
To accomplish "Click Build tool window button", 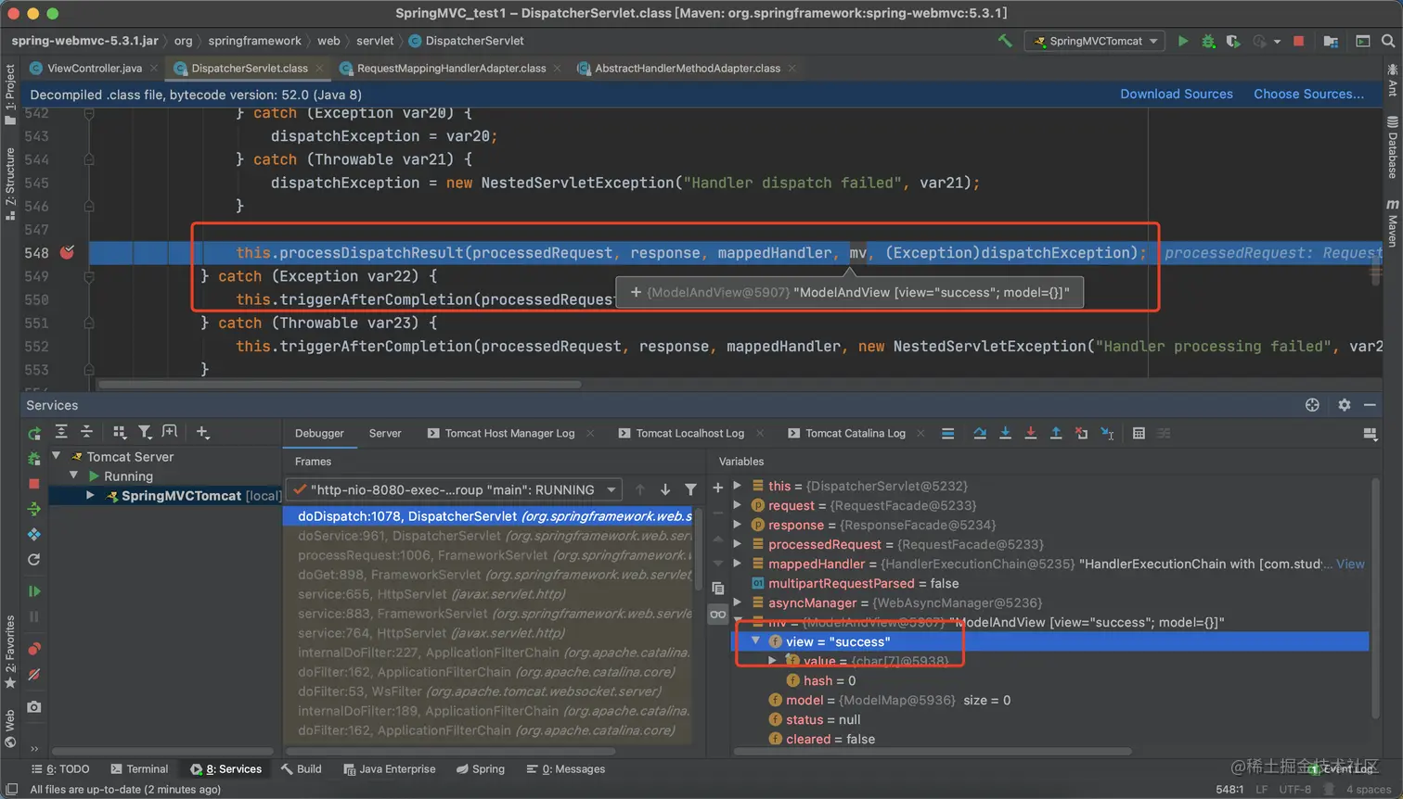I will (302, 769).
